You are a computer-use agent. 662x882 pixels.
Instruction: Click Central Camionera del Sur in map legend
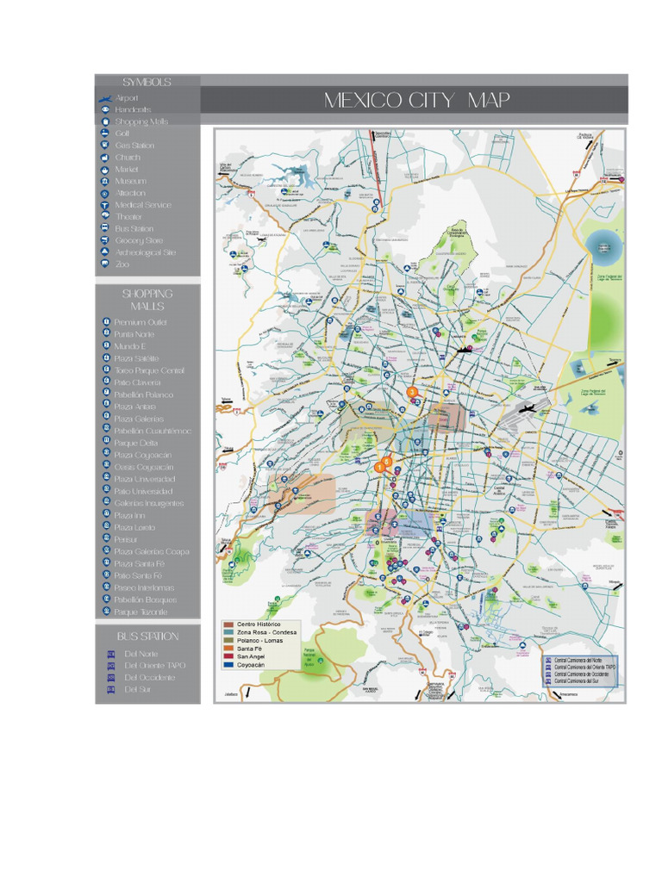(x=576, y=680)
